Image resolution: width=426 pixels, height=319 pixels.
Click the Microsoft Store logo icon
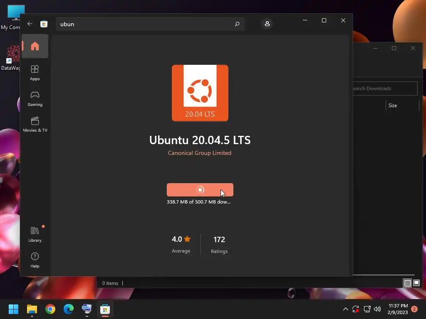click(44, 24)
